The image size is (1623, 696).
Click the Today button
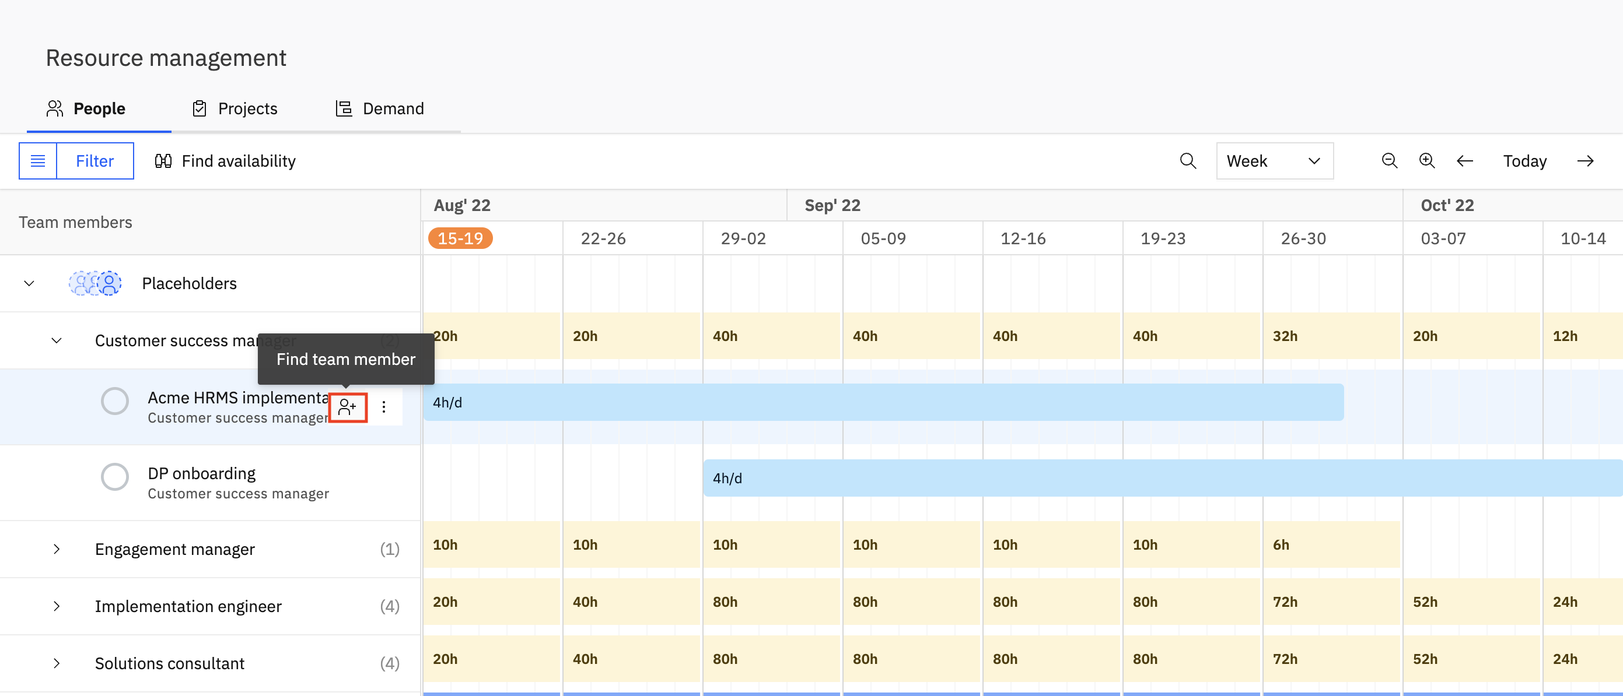(1524, 161)
